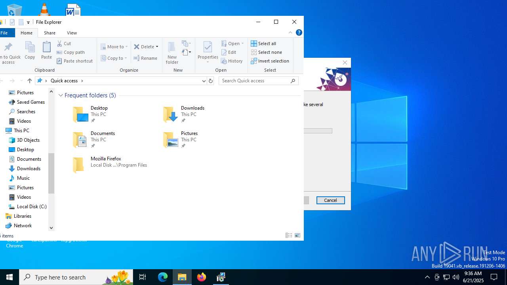Open the Delete dropdown arrow
The image size is (507, 285).
coord(157,47)
